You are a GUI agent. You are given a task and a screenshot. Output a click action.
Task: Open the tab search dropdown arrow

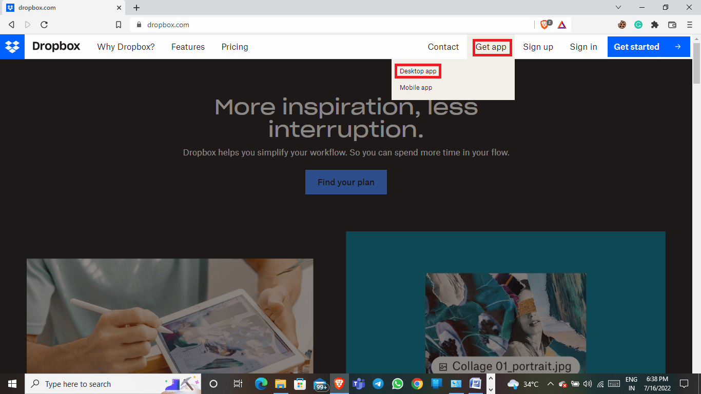[618, 8]
